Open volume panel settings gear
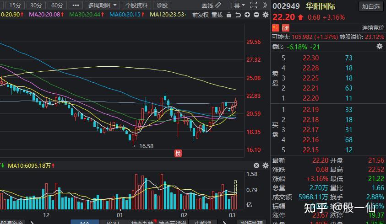 tap(265, 165)
